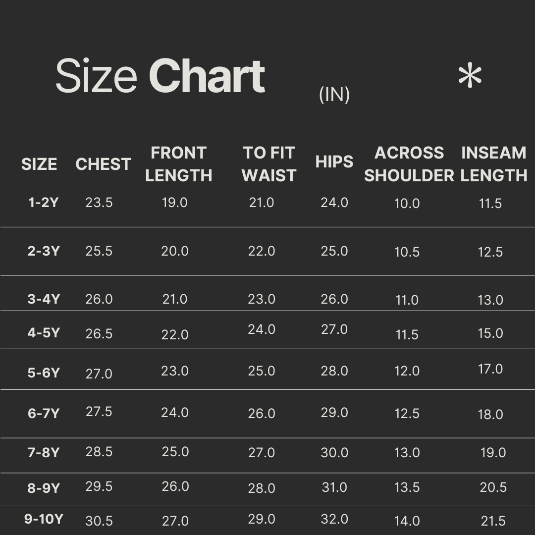Image resolution: width=535 pixels, height=535 pixels.
Task: Click the FRONT LENGTH column header
Action: coord(178,164)
